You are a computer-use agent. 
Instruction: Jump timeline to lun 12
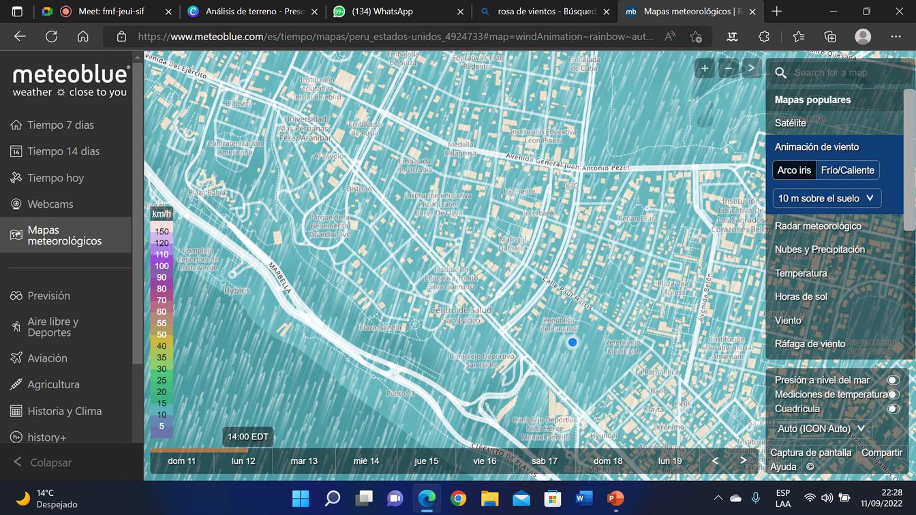(x=243, y=461)
